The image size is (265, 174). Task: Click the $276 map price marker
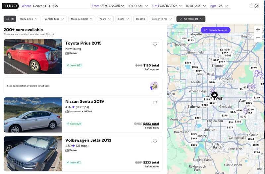pyautogui.click(x=255, y=145)
